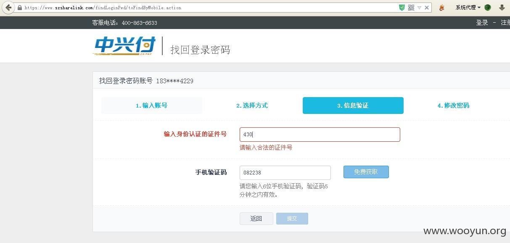Expand the address bar history dropdown arrow

click(x=419, y=8)
